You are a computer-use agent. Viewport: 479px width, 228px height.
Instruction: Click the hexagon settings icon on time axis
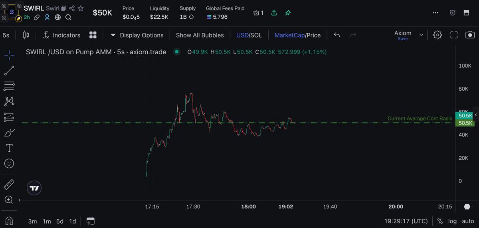click(467, 207)
